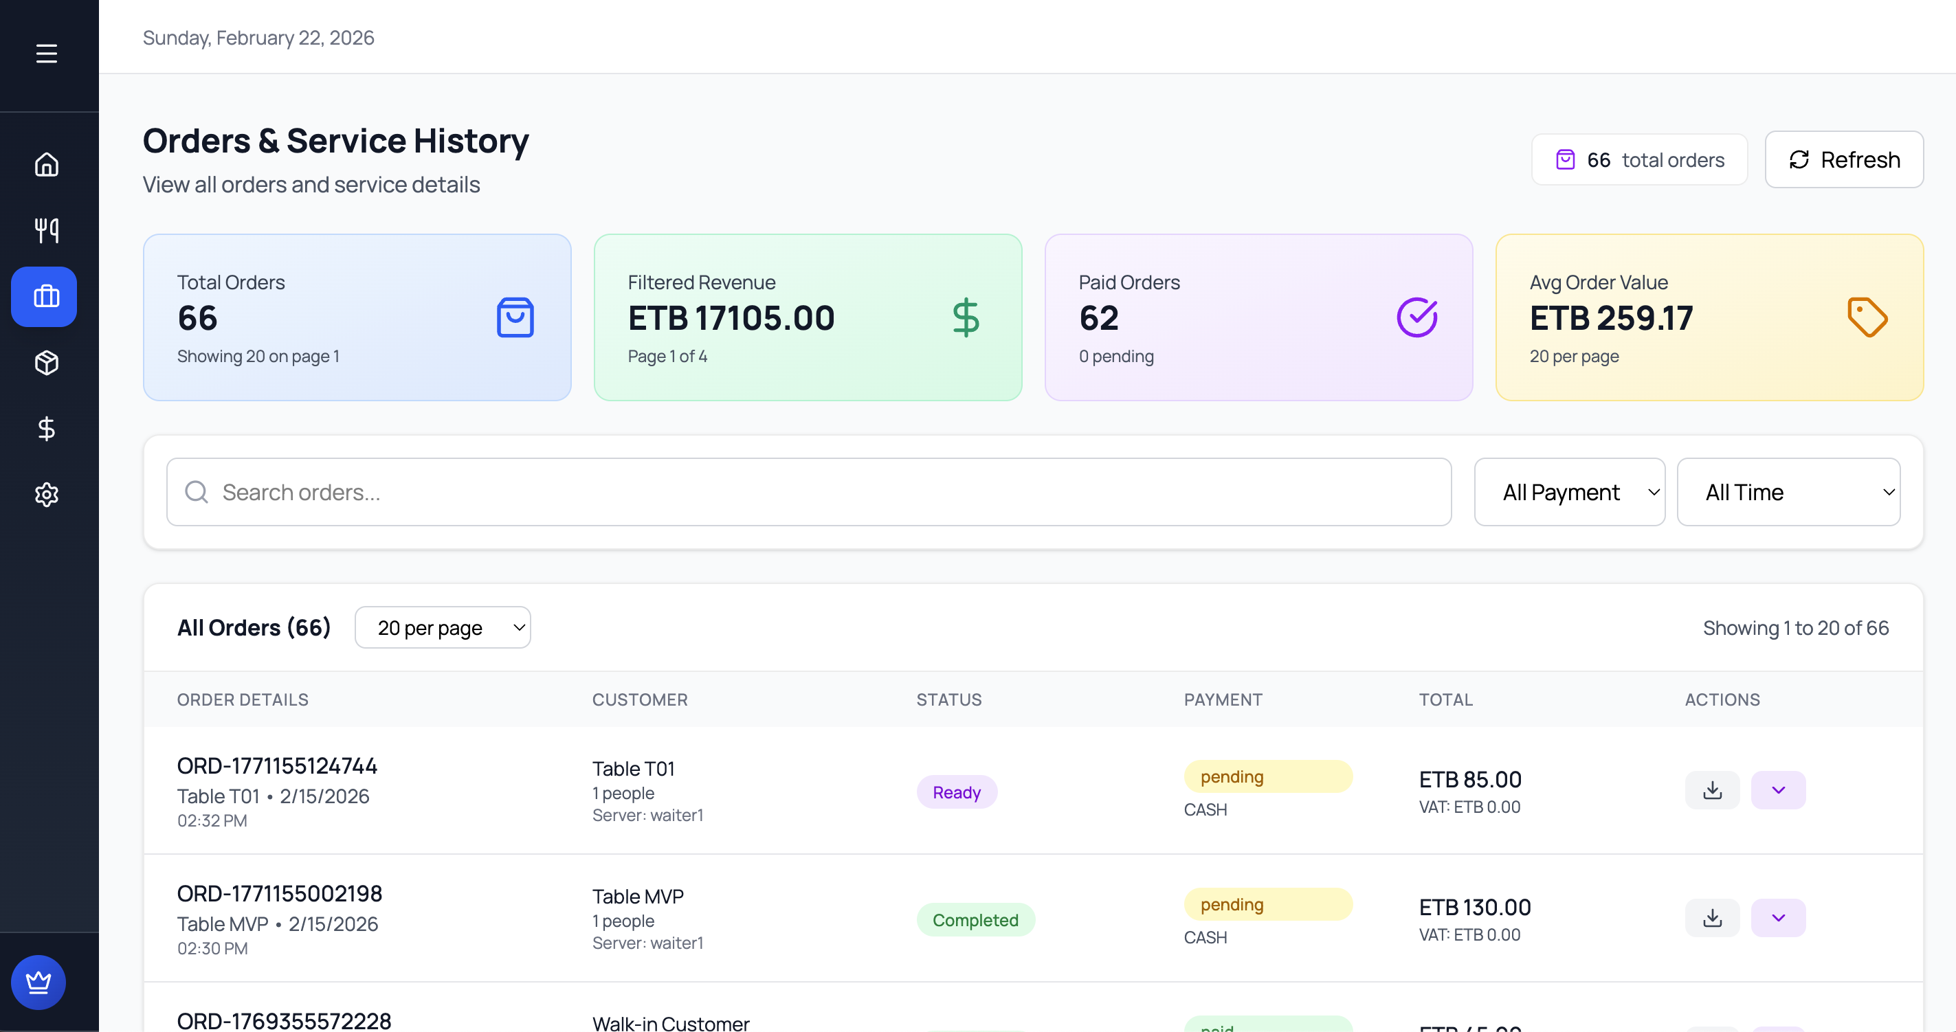Open the fork and knife menu icon
The height and width of the screenshot is (1032, 1956).
click(x=46, y=230)
